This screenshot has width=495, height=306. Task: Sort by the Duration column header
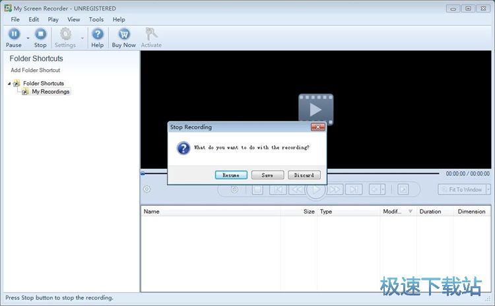[x=435, y=212]
